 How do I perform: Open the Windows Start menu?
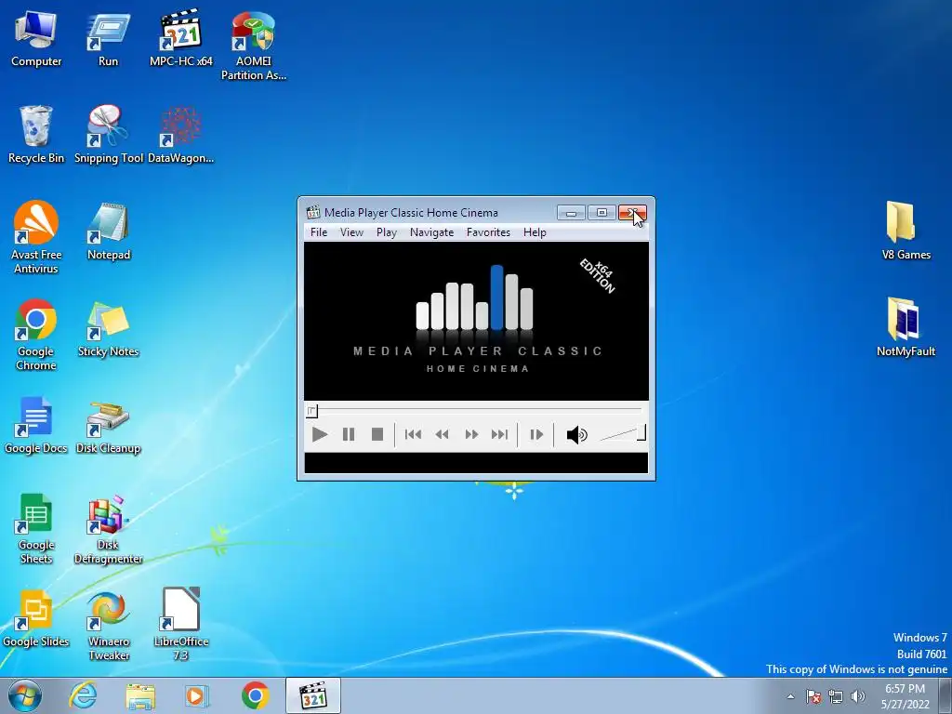(x=25, y=695)
